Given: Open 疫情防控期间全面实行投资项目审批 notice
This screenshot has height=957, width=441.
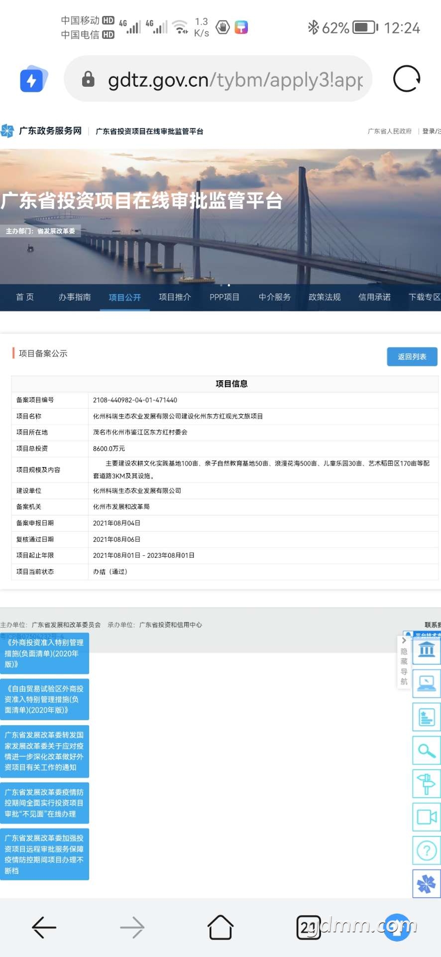Looking at the screenshot, I should [44, 803].
